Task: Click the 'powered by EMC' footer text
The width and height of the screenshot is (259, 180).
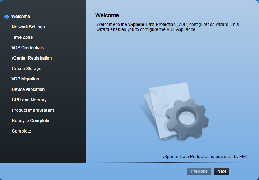Action: coord(205,157)
